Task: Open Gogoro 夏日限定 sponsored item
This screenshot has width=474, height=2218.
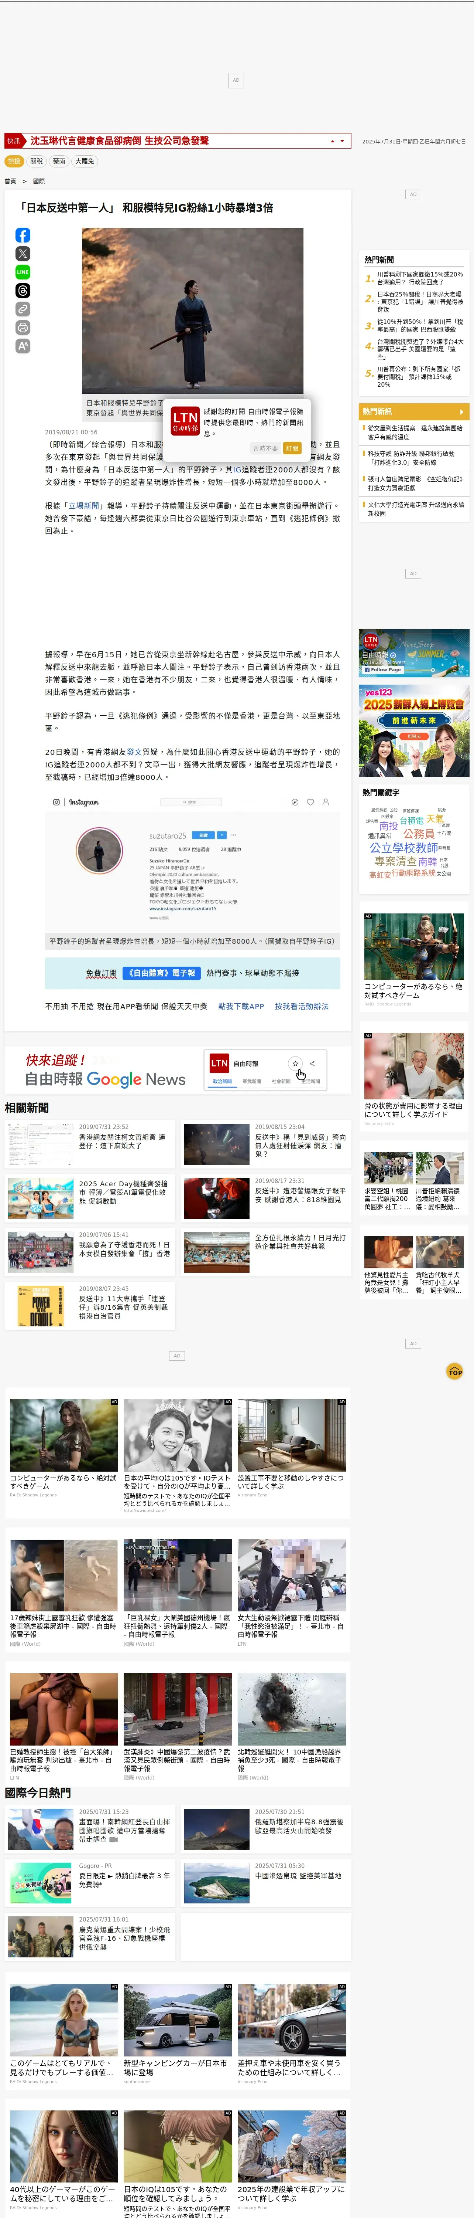Action: (125, 1880)
